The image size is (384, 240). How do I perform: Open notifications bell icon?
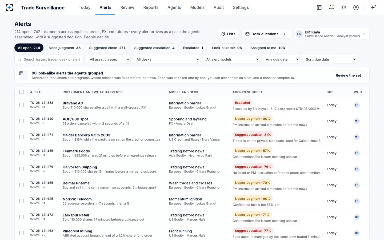coord(331,7)
